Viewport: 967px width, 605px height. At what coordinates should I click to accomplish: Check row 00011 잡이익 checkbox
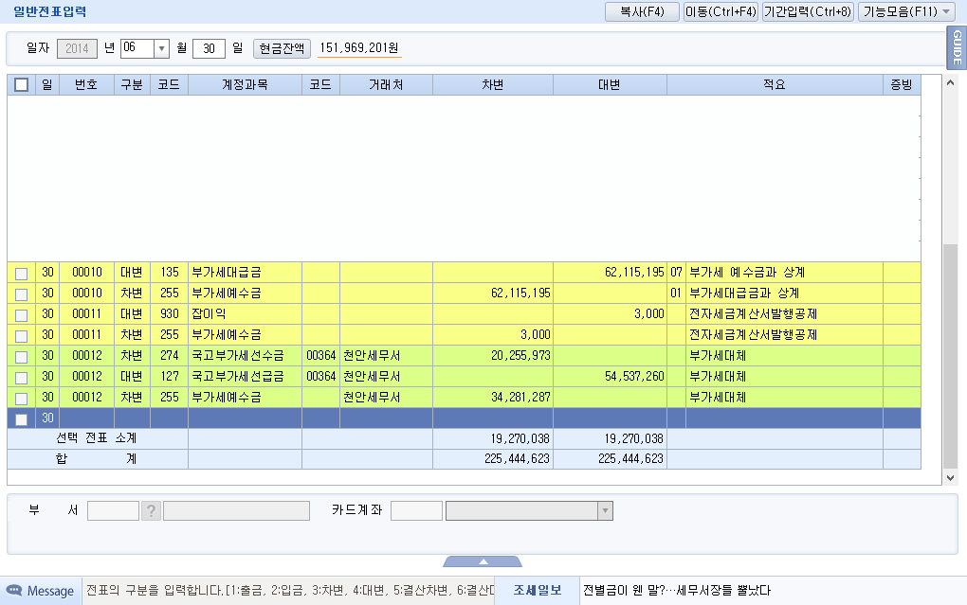click(x=22, y=315)
